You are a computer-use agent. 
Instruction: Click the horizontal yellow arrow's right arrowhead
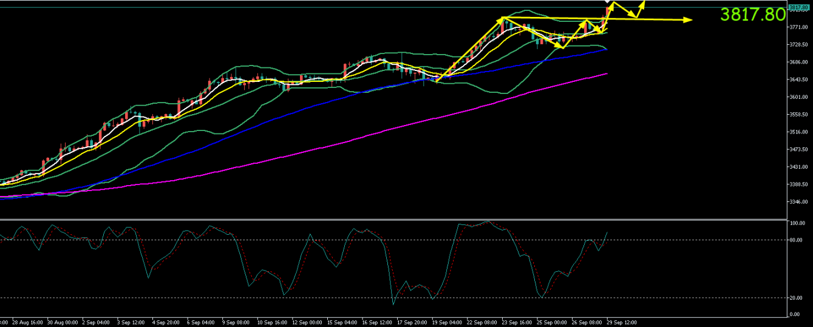[x=689, y=20]
